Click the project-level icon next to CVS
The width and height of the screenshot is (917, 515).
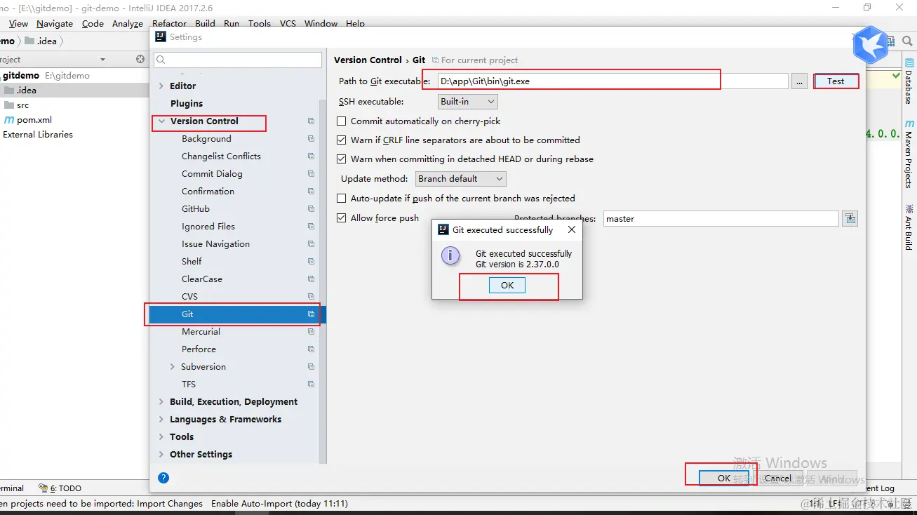pyautogui.click(x=311, y=297)
